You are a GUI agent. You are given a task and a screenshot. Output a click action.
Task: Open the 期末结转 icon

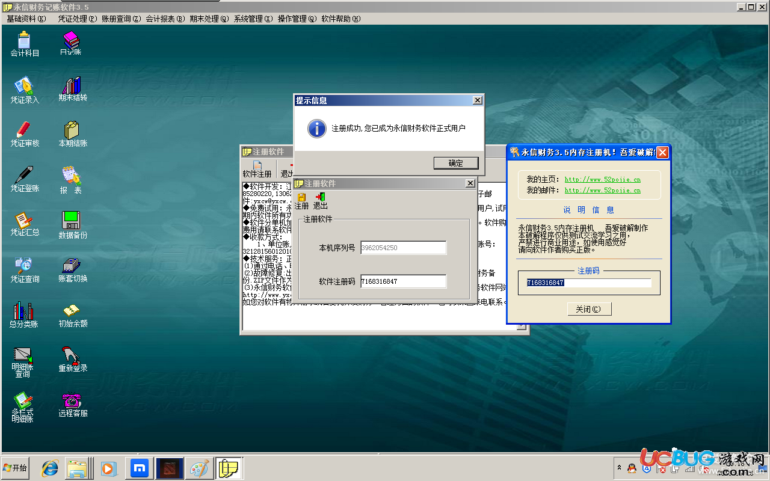(72, 90)
